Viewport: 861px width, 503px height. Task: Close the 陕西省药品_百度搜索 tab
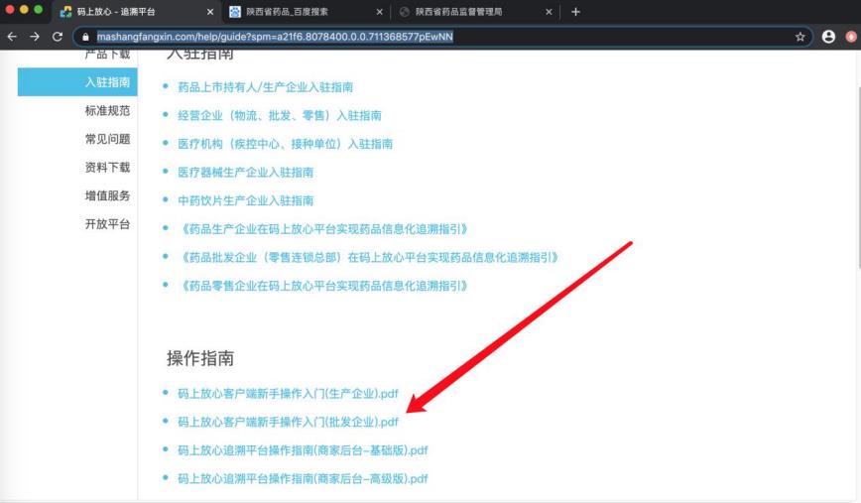(x=380, y=12)
